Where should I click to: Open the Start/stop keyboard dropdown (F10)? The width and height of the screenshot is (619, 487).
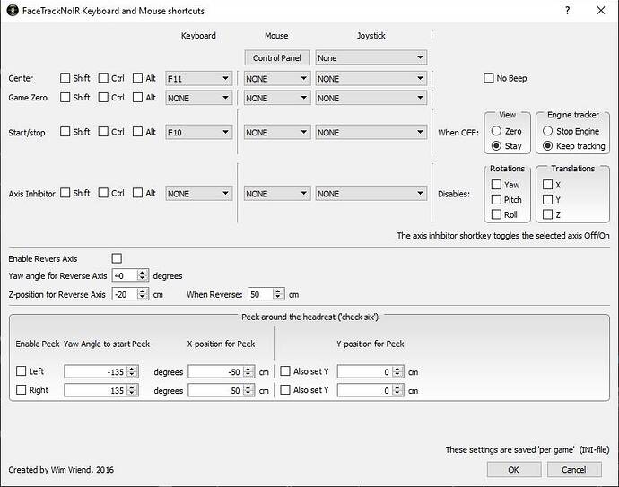click(x=198, y=132)
